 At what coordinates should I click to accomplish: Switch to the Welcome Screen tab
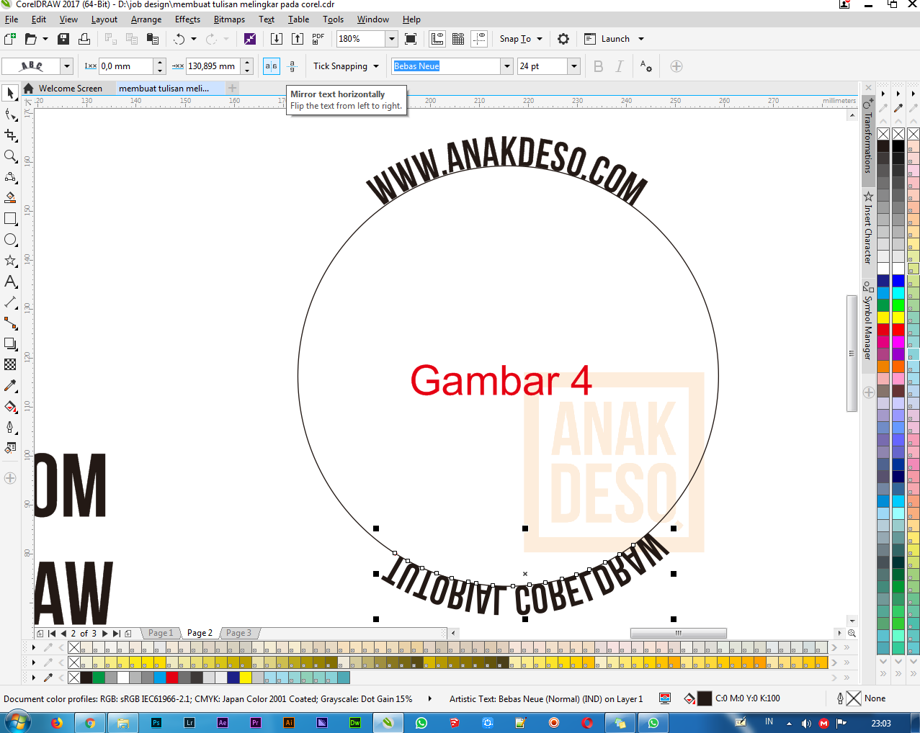(70, 89)
